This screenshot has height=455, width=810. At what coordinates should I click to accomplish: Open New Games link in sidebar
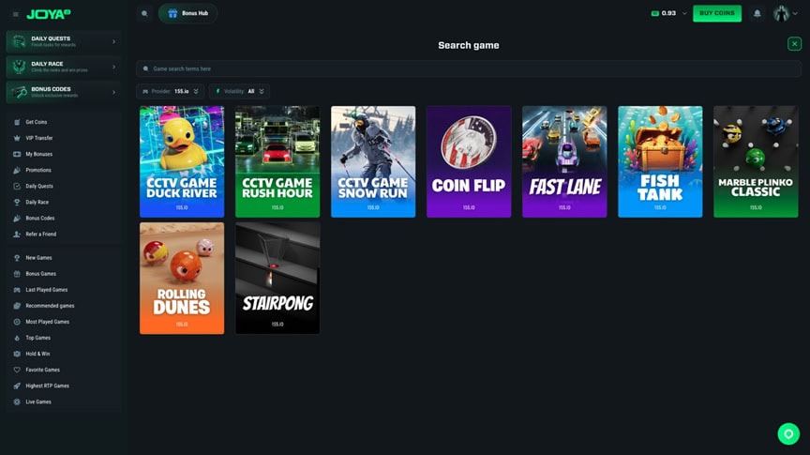[38, 257]
